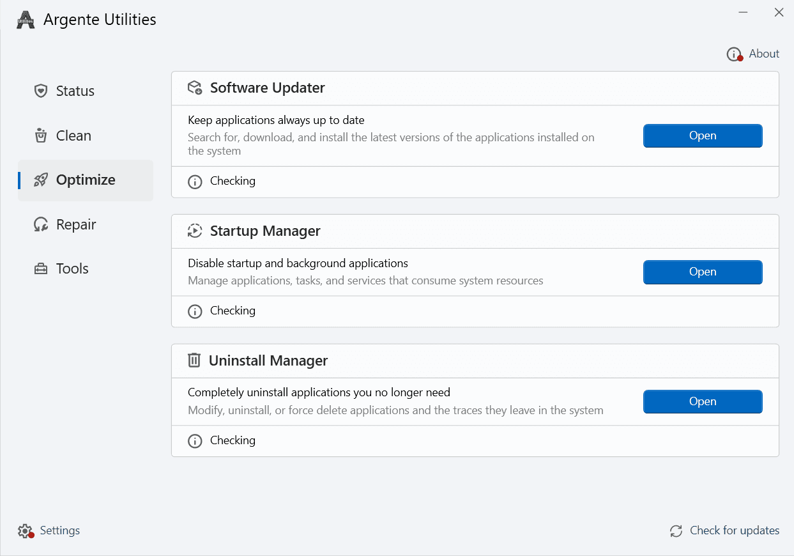This screenshot has height=556, width=794.
Task: Click the Settings gear icon
Action: coord(25,531)
